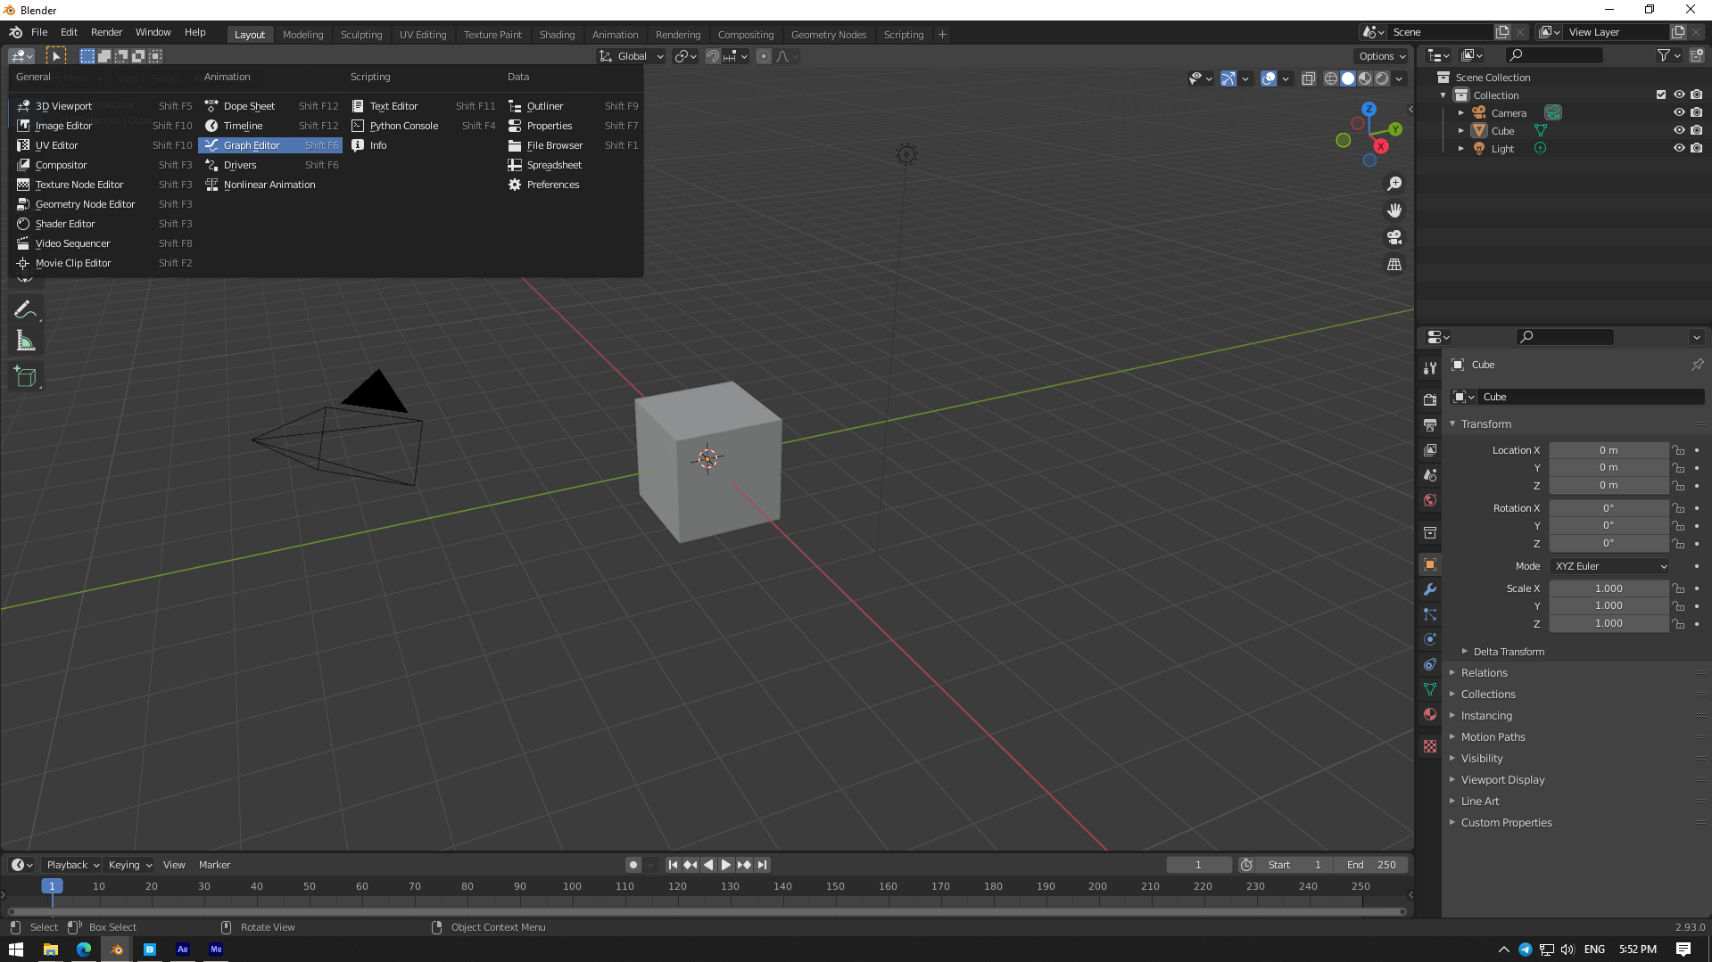Open the Texture properties checker tab
This screenshot has height=962, width=1712.
tap(1430, 746)
